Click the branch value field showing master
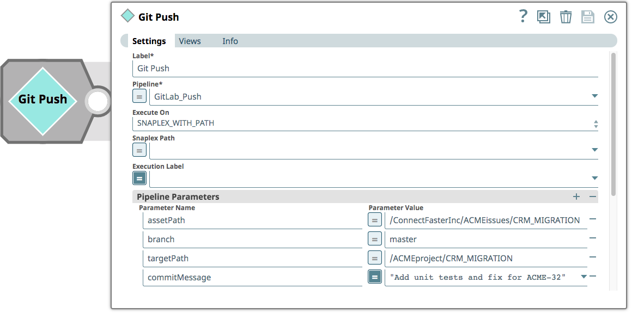Image resolution: width=632 pixels, height=313 pixels. coord(485,240)
